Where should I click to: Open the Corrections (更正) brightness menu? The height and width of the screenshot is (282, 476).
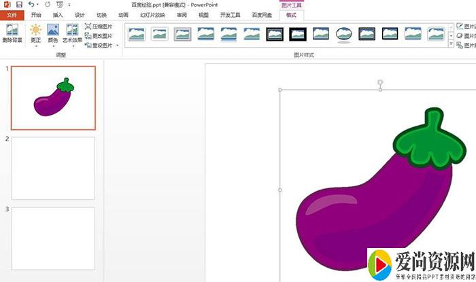pyautogui.click(x=35, y=34)
